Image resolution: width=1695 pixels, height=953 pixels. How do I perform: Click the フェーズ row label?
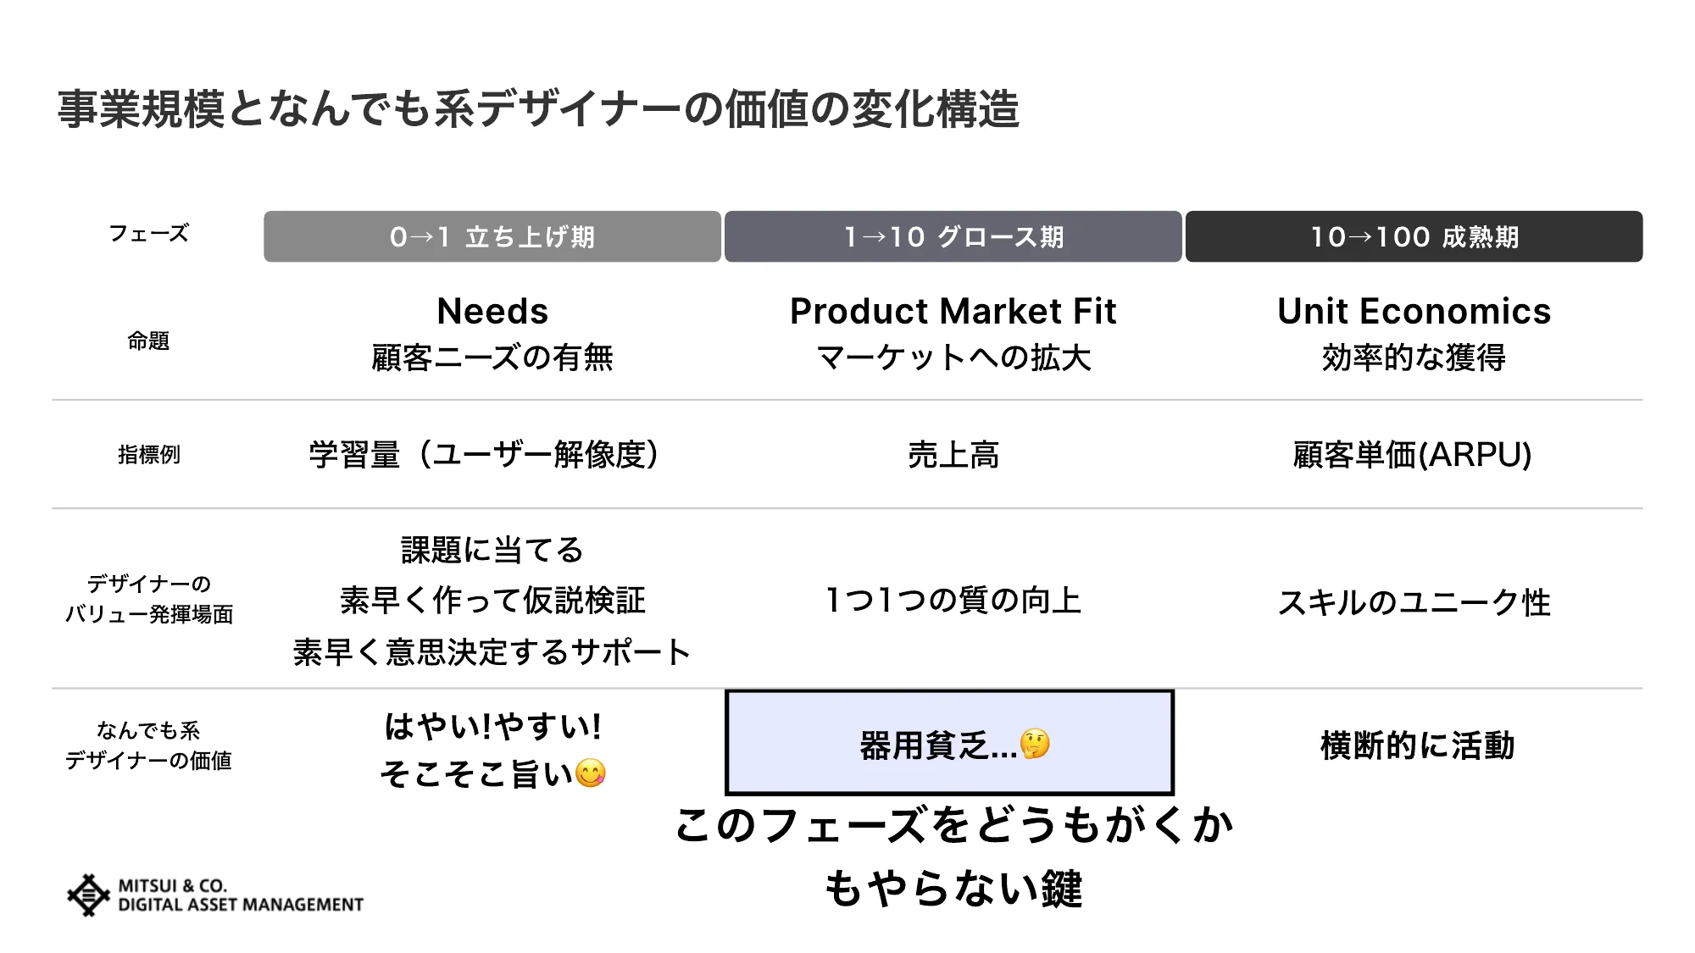click(x=148, y=233)
